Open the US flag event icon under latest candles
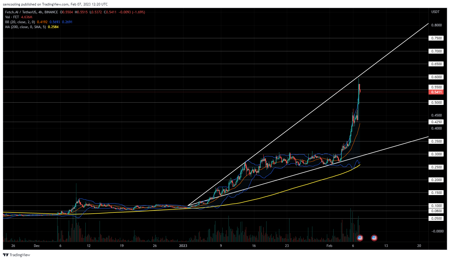 point(360,238)
